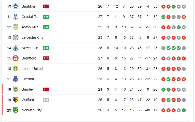The height and width of the screenshot is (122, 195).
Task: Click the Crystal Palace club crest
Action: [16, 17]
